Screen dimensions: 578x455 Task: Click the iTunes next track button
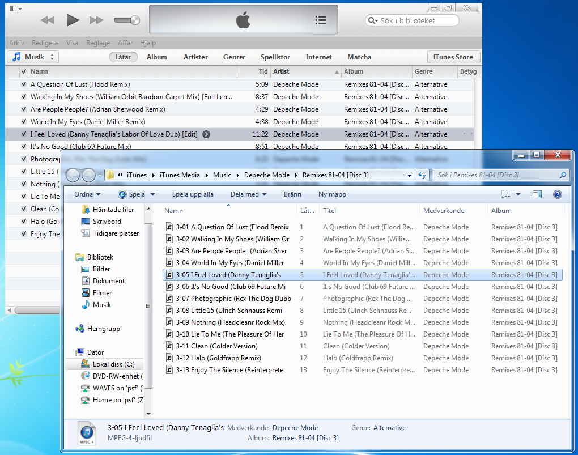[96, 20]
